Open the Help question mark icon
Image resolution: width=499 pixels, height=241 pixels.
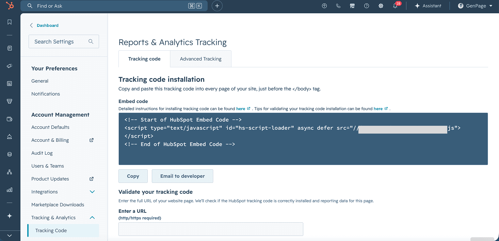[x=367, y=6]
